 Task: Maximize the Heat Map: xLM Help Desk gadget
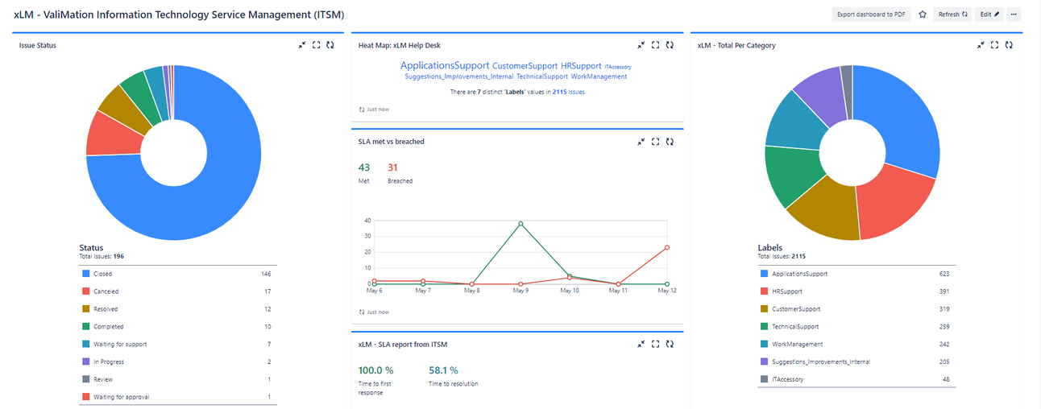pyautogui.click(x=656, y=45)
